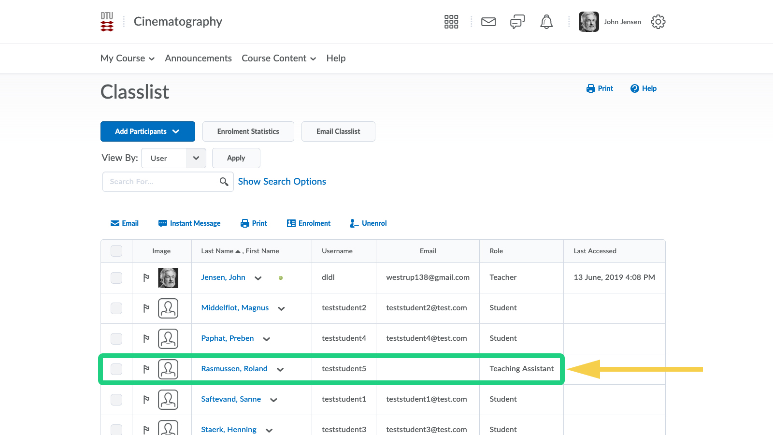Tick the checkbox for Rasmussen, Roland

tap(116, 369)
